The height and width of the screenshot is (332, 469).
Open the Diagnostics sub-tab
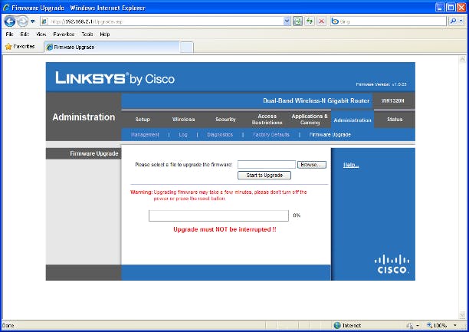point(220,135)
